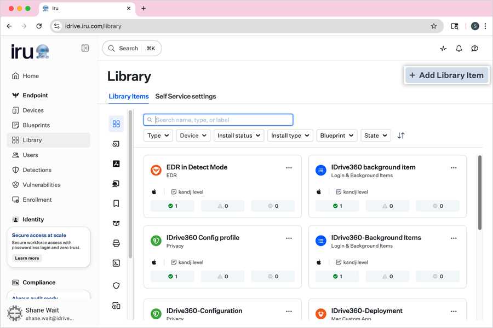Select the grid all-items category icon
Viewport: 493px width, 328px height.
pyautogui.click(x=116, y=124)
